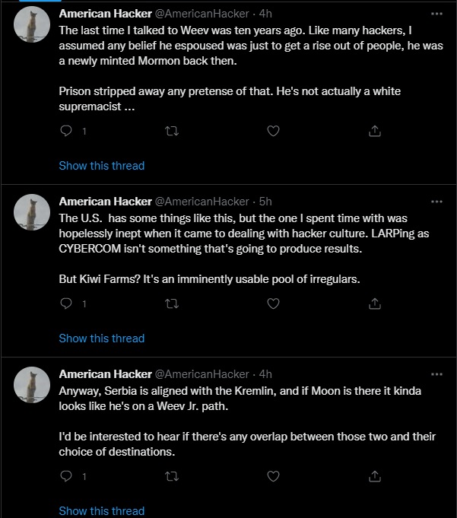This screenshot has width=457, height=518.
Task: Like the tweet mentioning CYBERCOM
Action: (273, 303)
